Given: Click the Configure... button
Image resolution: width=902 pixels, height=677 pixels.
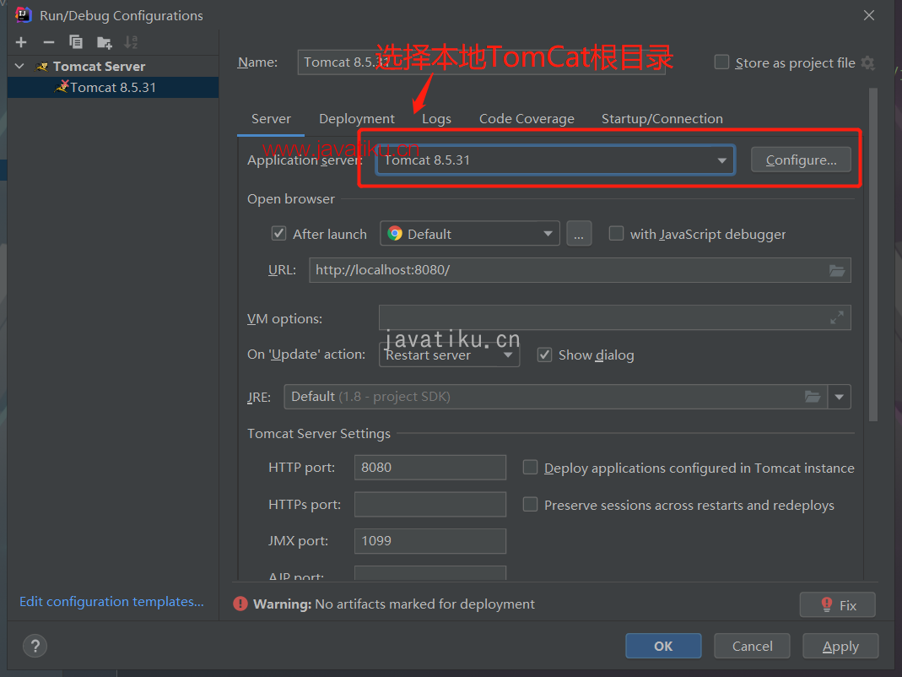Looking at the screenshot, I should click(x=802, y=160).
